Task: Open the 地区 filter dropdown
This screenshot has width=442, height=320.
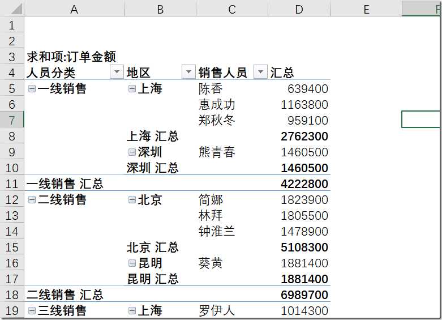Action: [x=188, y=72]
